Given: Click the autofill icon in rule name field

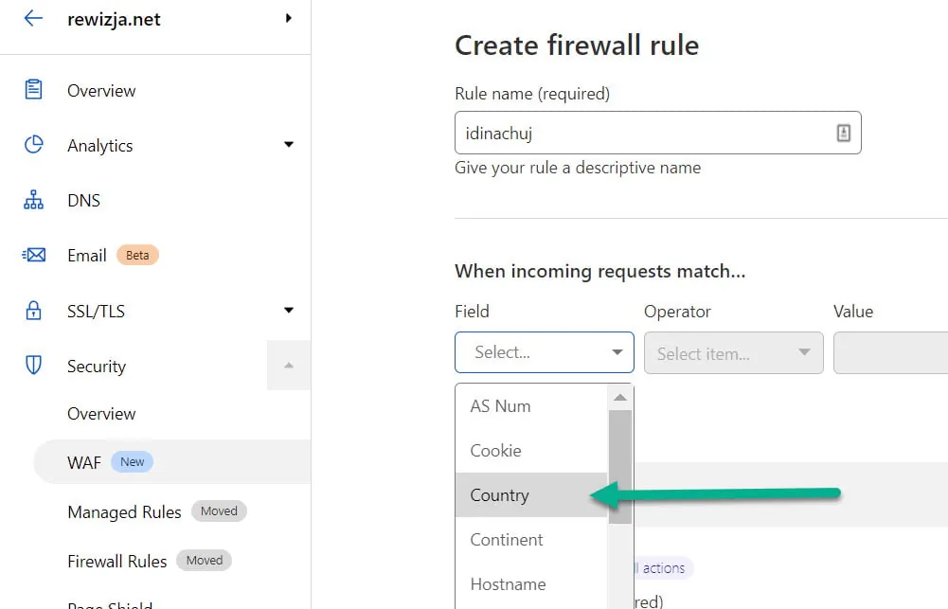Looking at the screenshot, I should [844, 133].
